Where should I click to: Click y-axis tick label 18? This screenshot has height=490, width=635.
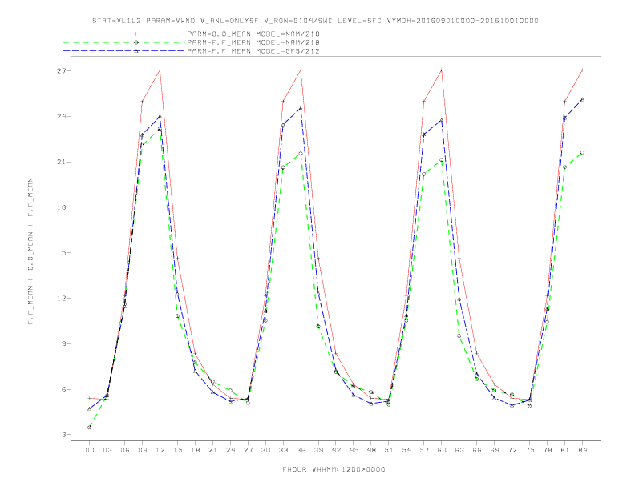[63, 207]
